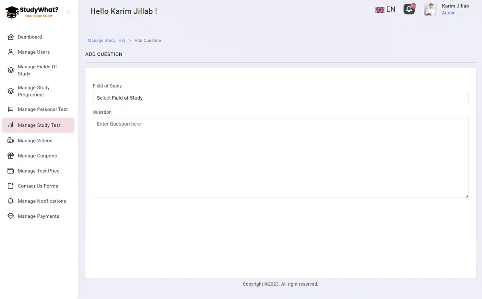Open the EN language selector
This screenshot has height=299, width=482.
[385, 9]
